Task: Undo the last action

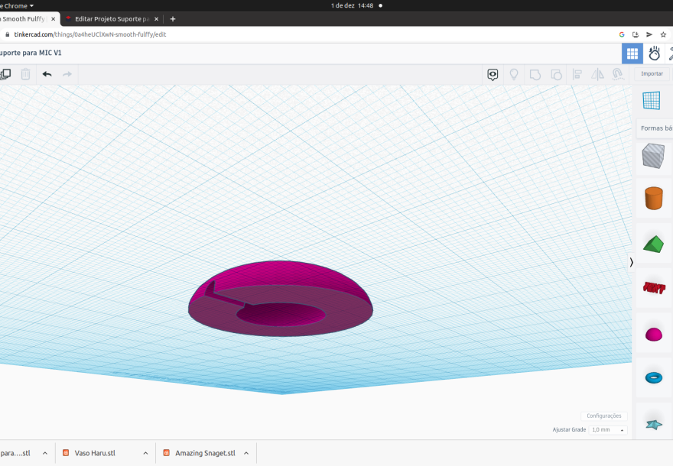Action: pos(47,74)
